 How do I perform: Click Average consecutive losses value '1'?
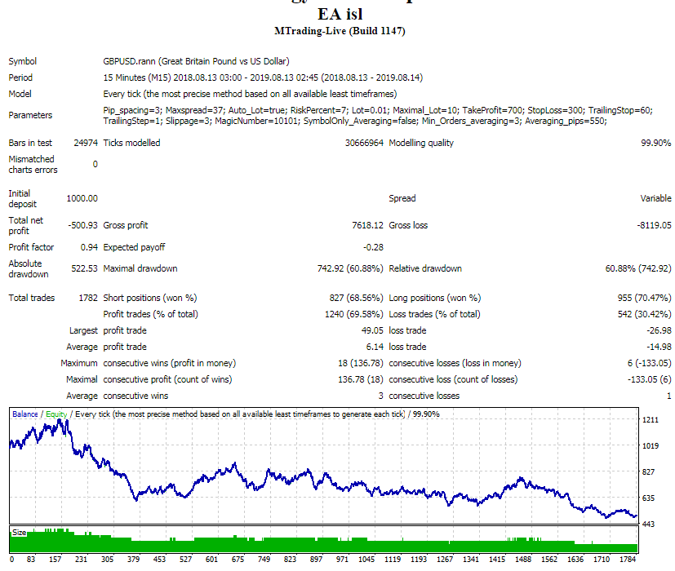pos(669,396)
